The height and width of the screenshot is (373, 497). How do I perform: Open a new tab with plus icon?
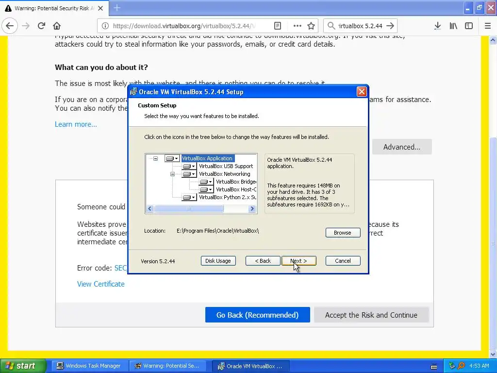(x=117, y=8)
